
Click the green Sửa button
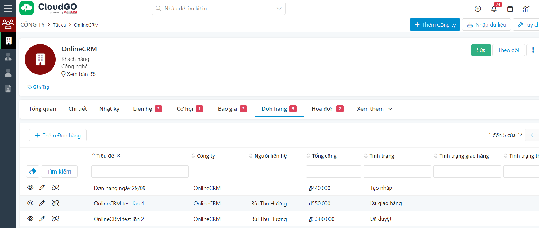481,50
